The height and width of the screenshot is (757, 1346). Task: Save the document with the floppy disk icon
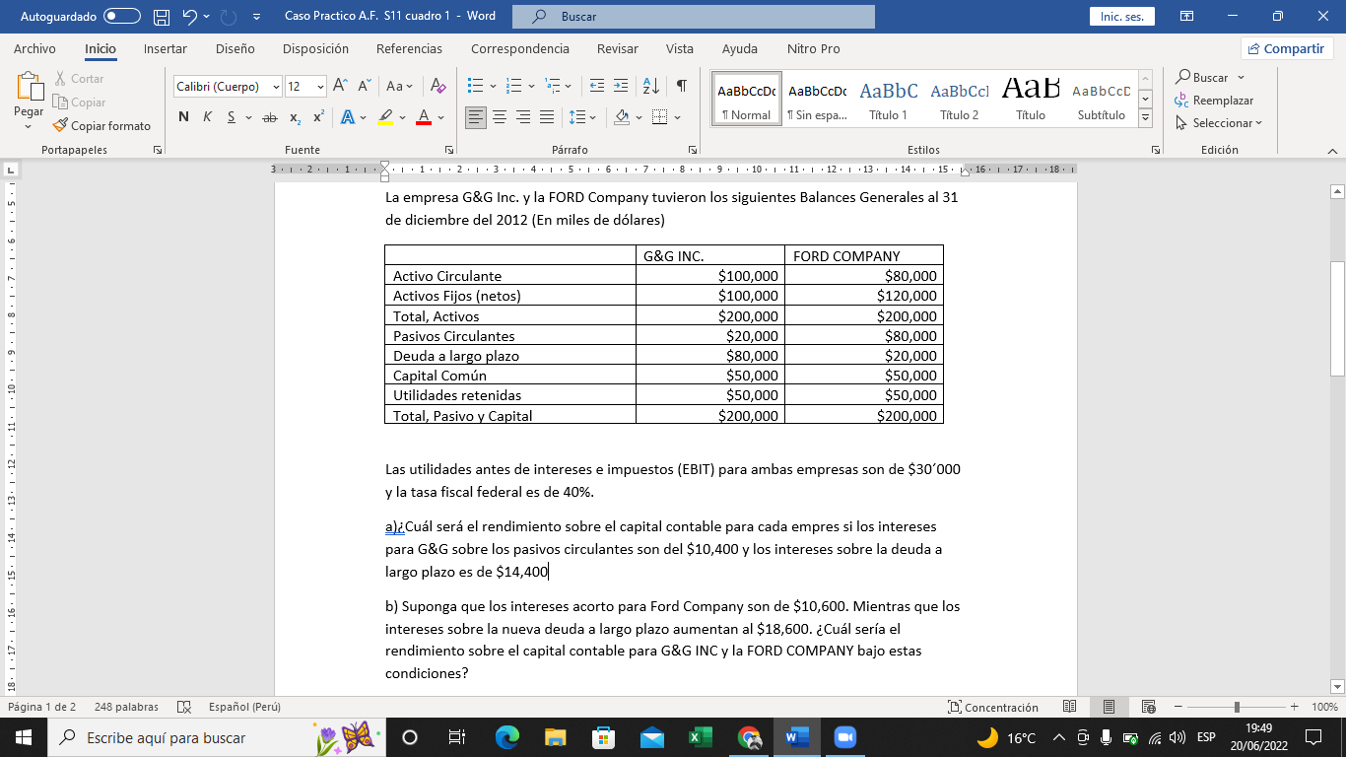pos(162,17)
